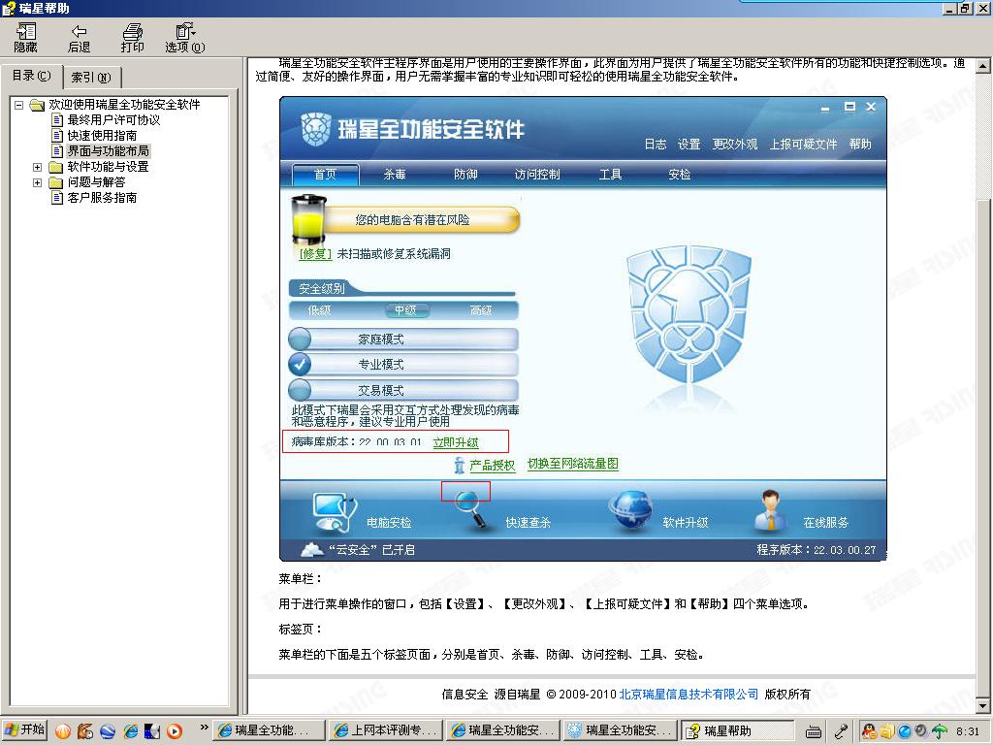Click scroll-up arrow of help content
This screenshot has width=993, height=745.
[x=983, y=65]
